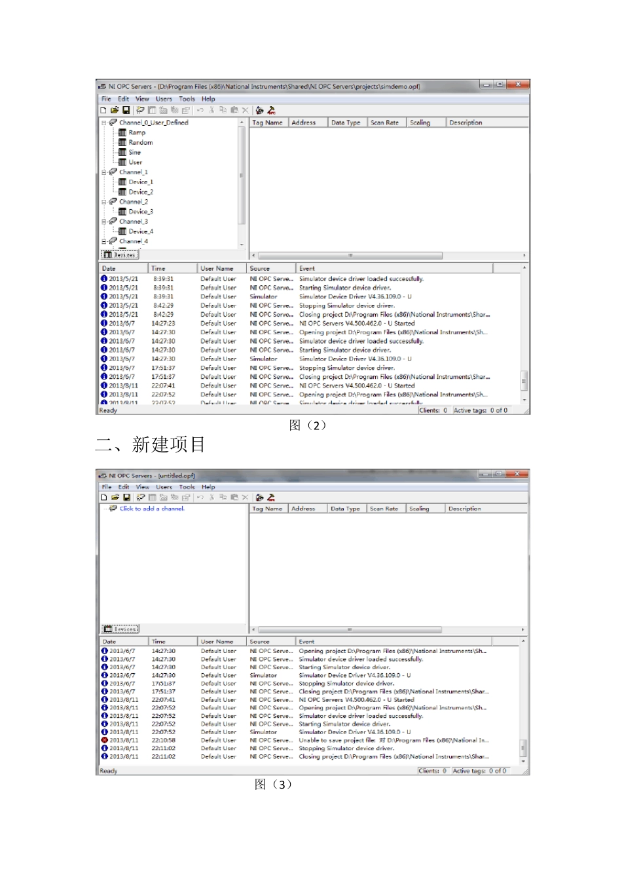Click Paste icon in untitled.opf window toolbar
This screenshot has height=881, width=622.
click(x=234, y=498)
